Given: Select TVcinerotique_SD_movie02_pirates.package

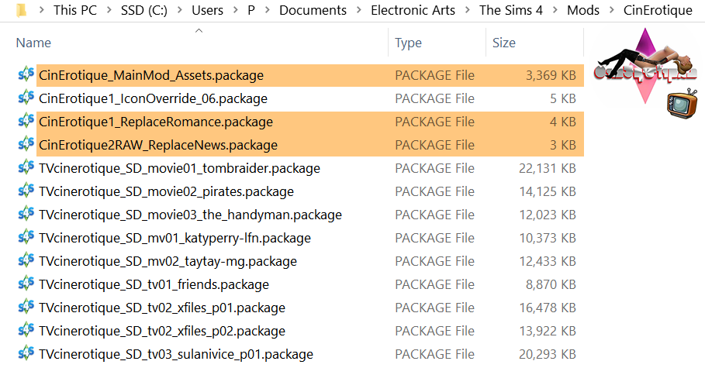Looking at the screenshot, I should [x=166, y=191].
